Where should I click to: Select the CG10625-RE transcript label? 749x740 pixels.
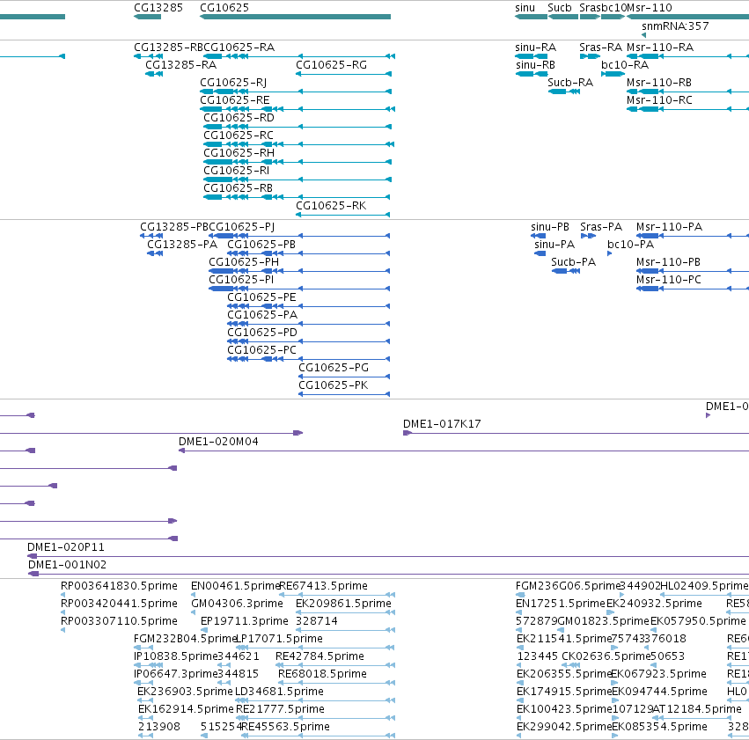(x=234, y=100)
